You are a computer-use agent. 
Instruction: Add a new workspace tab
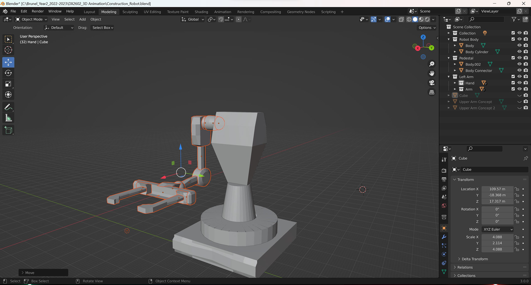342,12
